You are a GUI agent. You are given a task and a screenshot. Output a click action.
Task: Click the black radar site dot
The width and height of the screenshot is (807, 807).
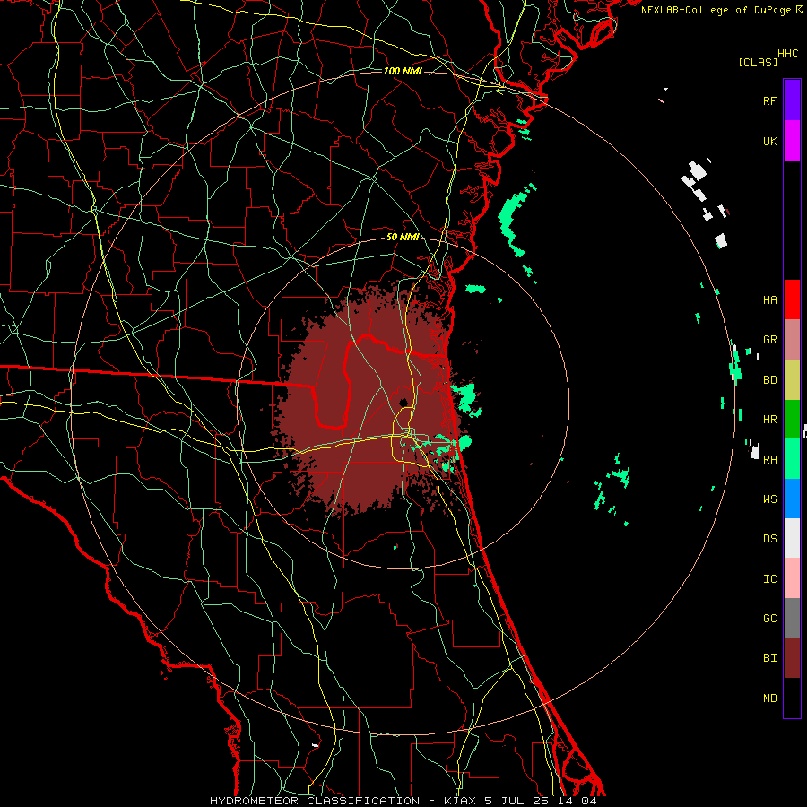point(403,403)
